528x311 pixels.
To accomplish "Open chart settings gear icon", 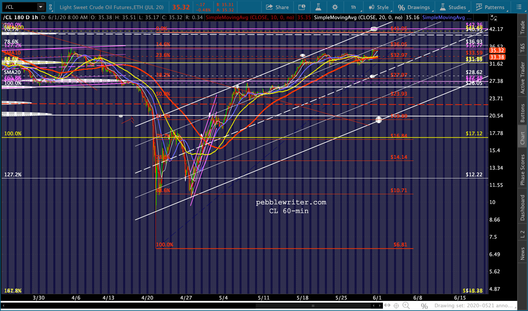I will click(x=335, y=7).
